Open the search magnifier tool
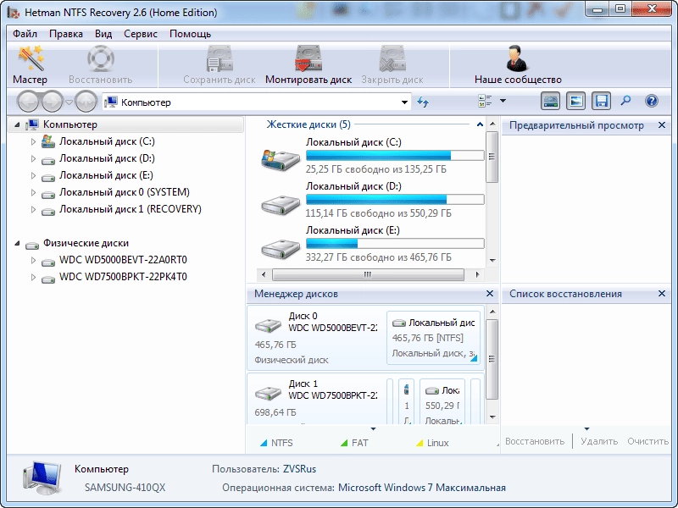The width and height of the screenshot is (678, 508). (x=625, y=101)
